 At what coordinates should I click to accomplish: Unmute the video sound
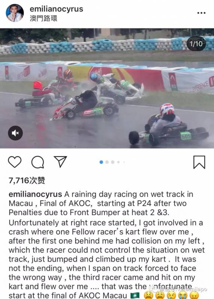pos(15,133)
